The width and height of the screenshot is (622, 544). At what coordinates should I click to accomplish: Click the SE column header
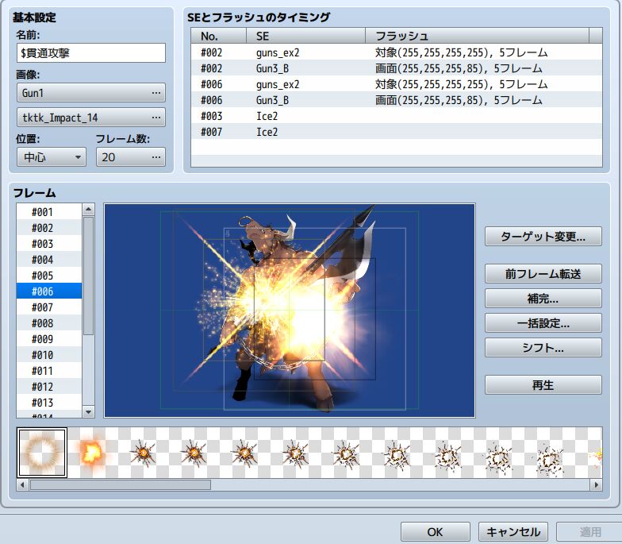[306, 36]
